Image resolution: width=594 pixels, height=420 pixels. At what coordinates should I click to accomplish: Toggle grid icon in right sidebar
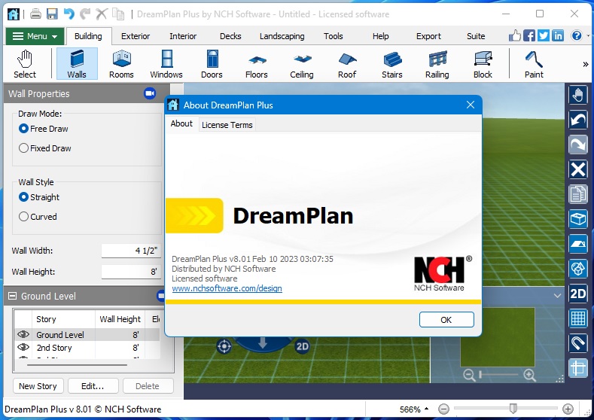tap(578, 318)
